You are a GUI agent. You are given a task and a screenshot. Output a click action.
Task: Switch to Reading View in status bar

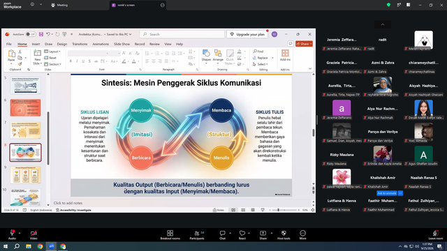(x=253, y=210)
